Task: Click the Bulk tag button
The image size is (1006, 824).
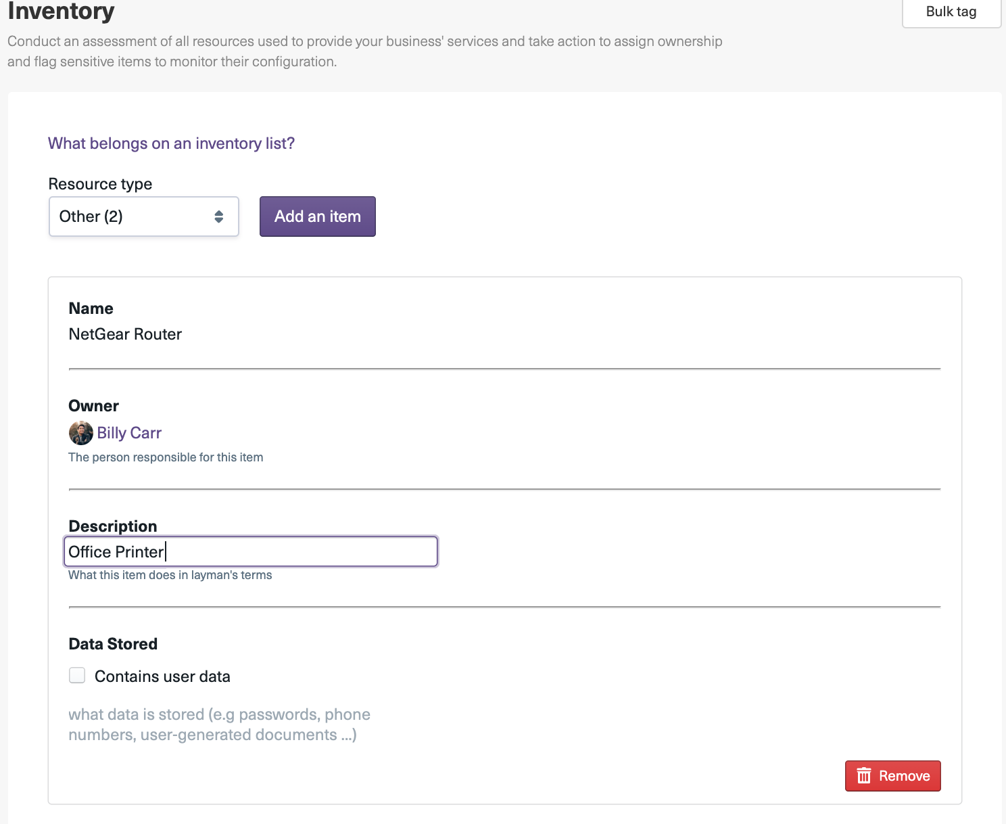Action: click(x=951, y=12)
